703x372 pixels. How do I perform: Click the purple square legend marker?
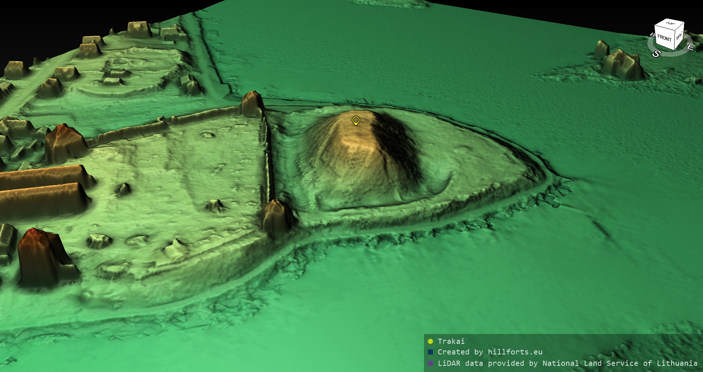point(430,364)
